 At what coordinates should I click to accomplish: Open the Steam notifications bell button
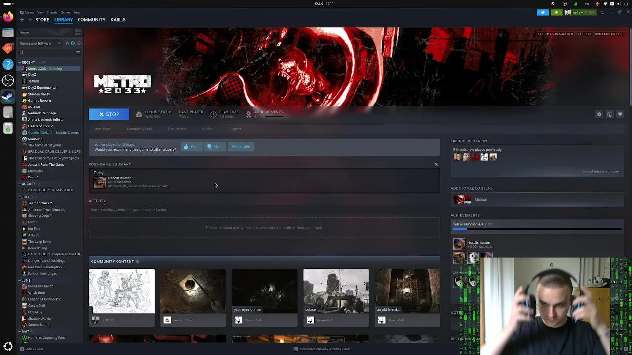556,12
